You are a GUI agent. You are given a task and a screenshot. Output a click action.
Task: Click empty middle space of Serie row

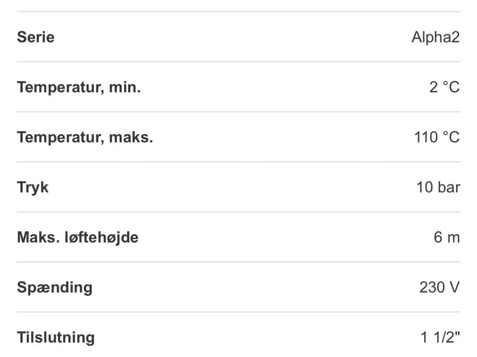click(238, 37)
